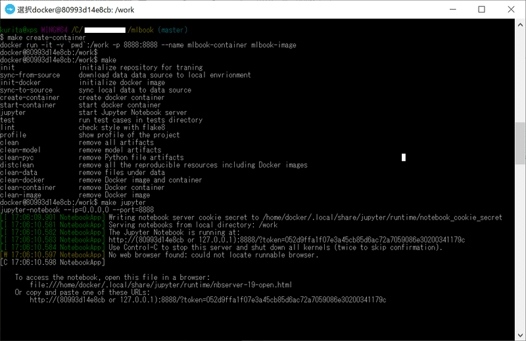526x341 pixels.
Task: Click the 'clean-docker' make target
Action: pos(22,180)
